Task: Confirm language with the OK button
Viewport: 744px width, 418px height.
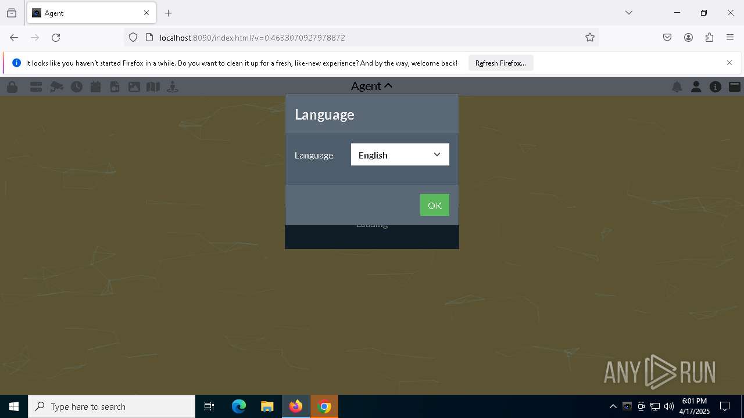Action: click(435, 205)
